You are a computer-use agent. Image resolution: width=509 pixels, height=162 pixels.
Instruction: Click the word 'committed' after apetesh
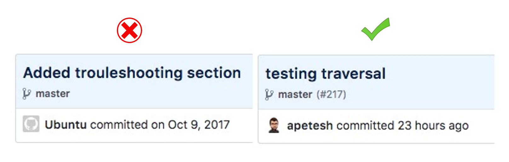pos(365,126)
